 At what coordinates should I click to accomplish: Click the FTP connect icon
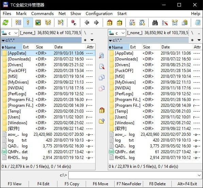coord(132,23)
